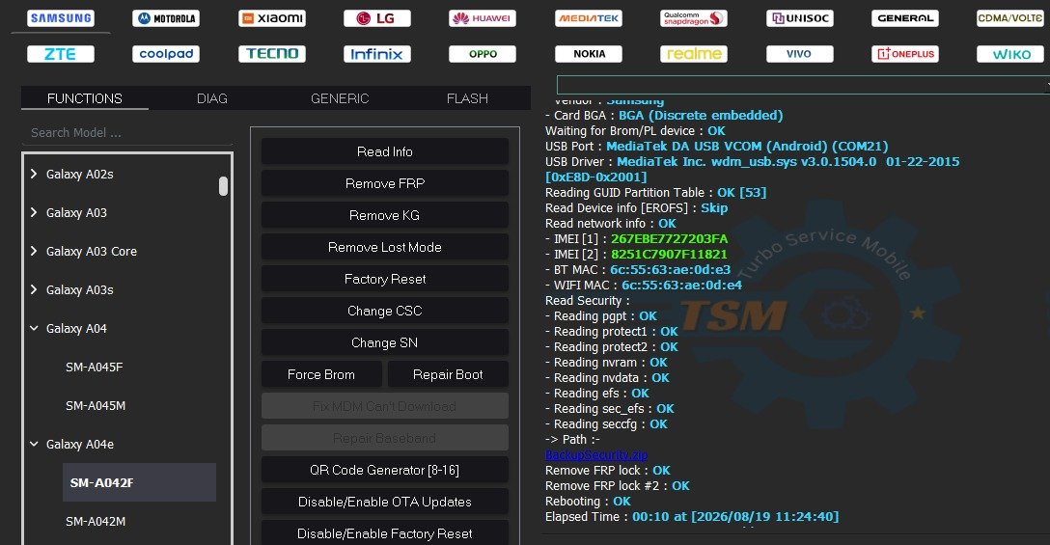
Task: Select the Nokia brand logo
Action: (x=589, y=54)
